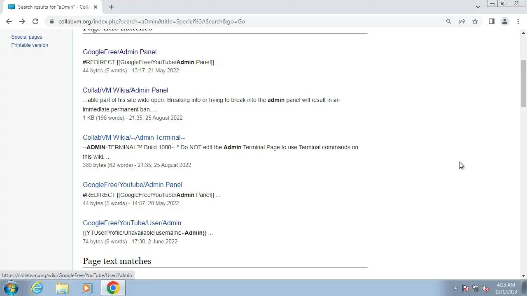
Task: Click the scrollbar down arrow
Action: click(523, 276)
